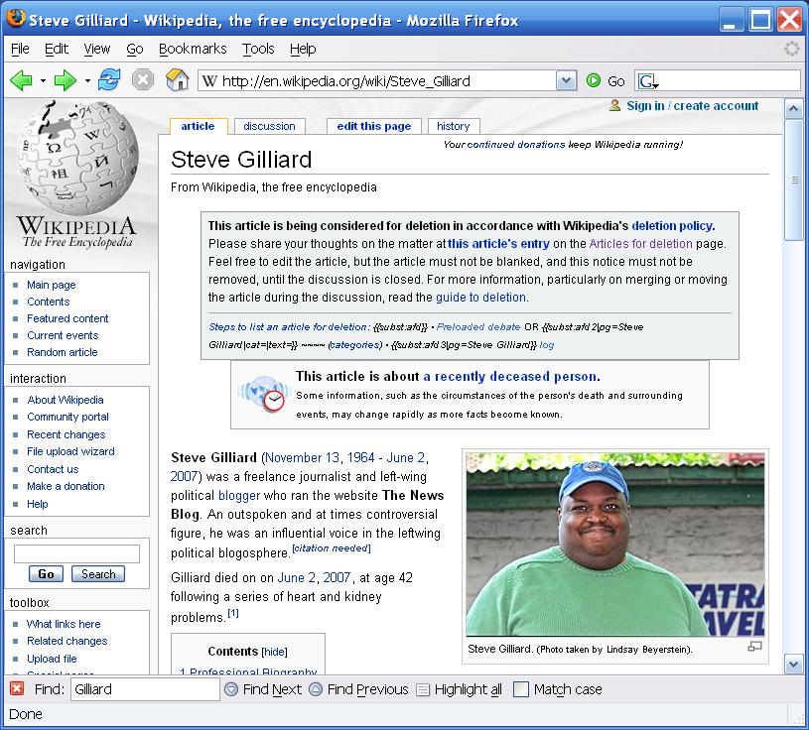The image size is (809, 730).
Task: Click the browser address bar URL
Action: point(345,81)
